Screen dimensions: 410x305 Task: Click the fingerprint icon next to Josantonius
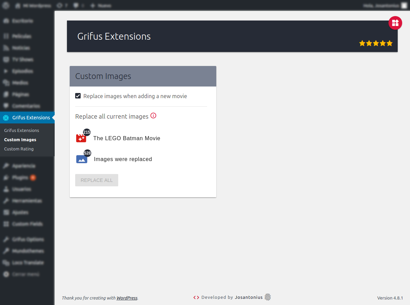(x=268, y=297)
